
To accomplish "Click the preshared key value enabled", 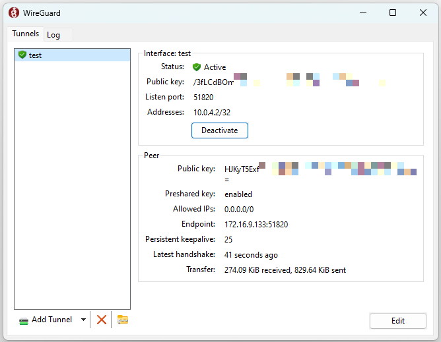I will pyautogui.click(x=238, y=194).
